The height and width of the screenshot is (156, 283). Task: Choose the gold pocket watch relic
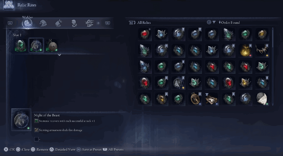(195, 99)
